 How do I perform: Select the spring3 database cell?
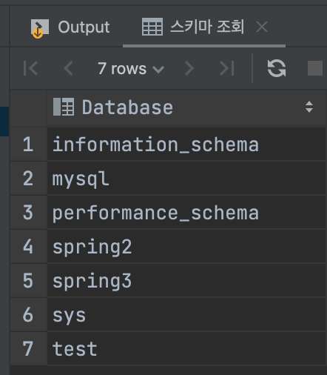(186, 280)
